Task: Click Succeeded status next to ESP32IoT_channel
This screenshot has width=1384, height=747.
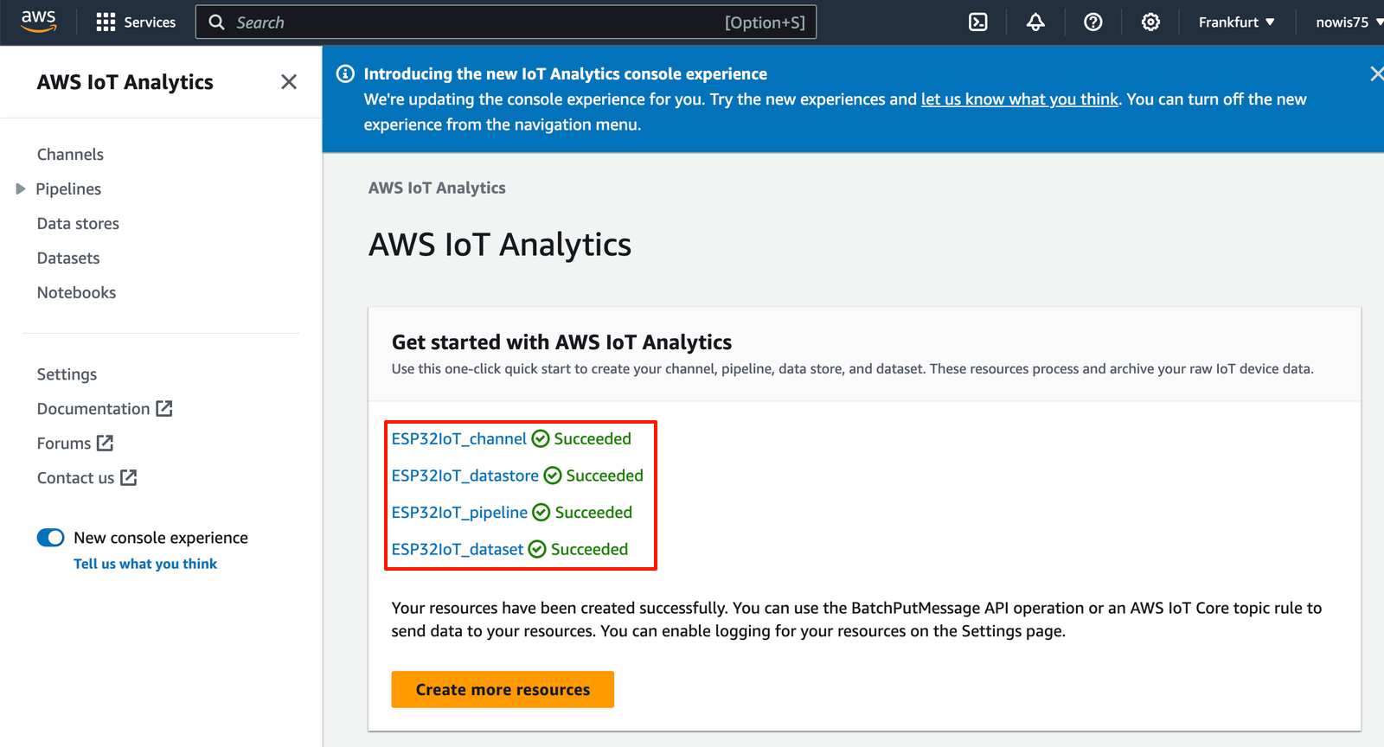Action: click(x=593, y=438)
